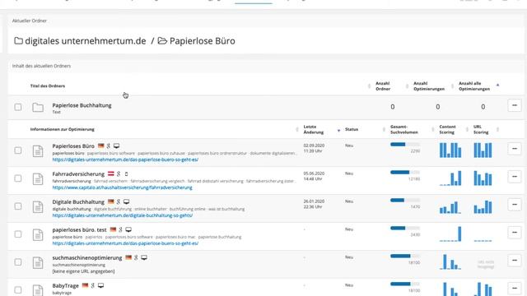Sort by Content Scoring column header
Viewport: 527px width, 296px height.
pyautogui.click(x=447, y=130)
